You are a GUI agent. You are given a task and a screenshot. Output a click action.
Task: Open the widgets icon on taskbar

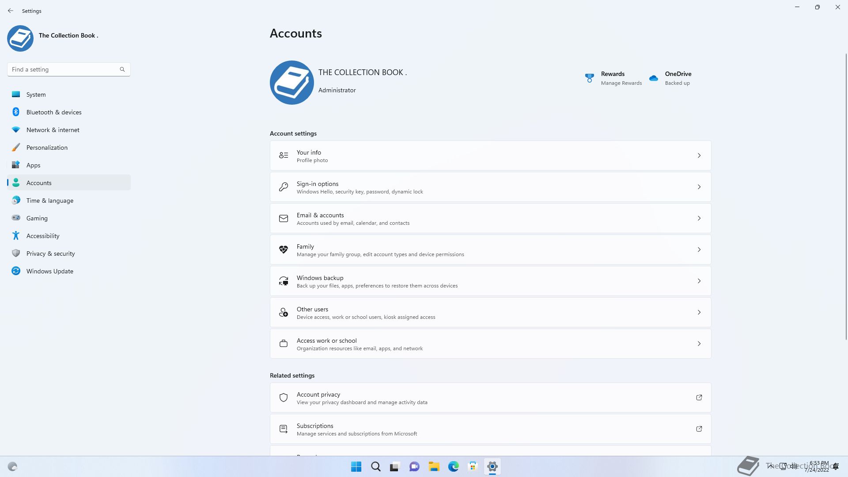(x=12, y=466)
